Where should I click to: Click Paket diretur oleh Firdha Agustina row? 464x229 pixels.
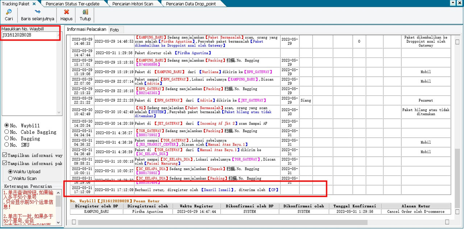(260, 53)
